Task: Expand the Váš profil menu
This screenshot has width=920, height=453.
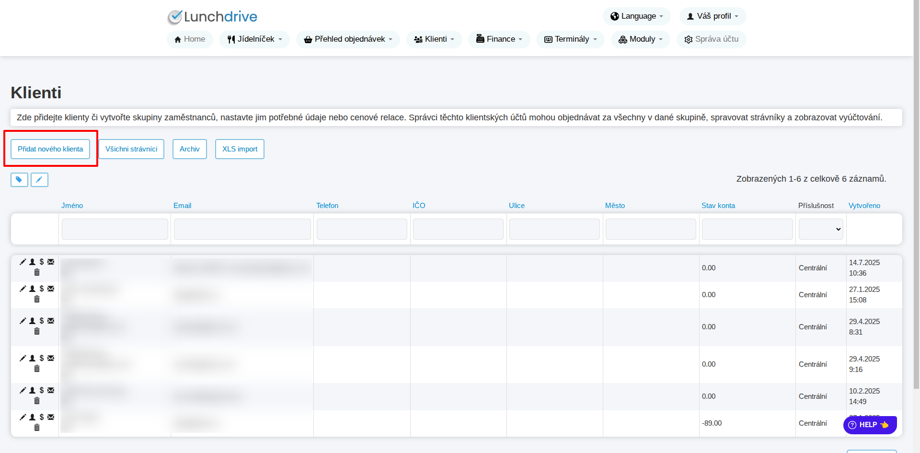Action: pos(713,16)
